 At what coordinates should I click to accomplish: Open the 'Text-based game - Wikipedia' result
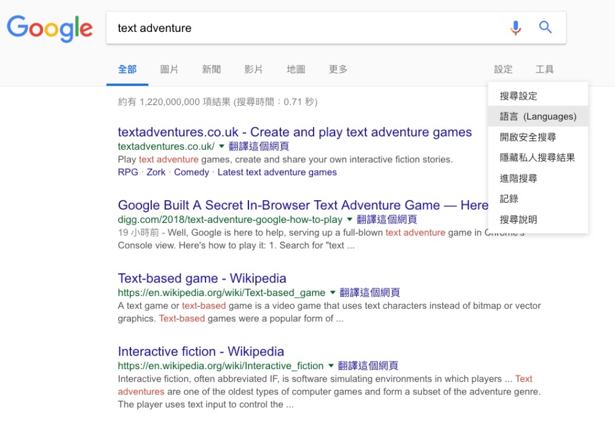click(202, 278)
